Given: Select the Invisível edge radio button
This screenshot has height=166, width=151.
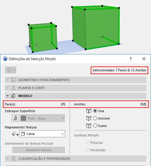Looking at the screenshot, I should pos(95,118).
